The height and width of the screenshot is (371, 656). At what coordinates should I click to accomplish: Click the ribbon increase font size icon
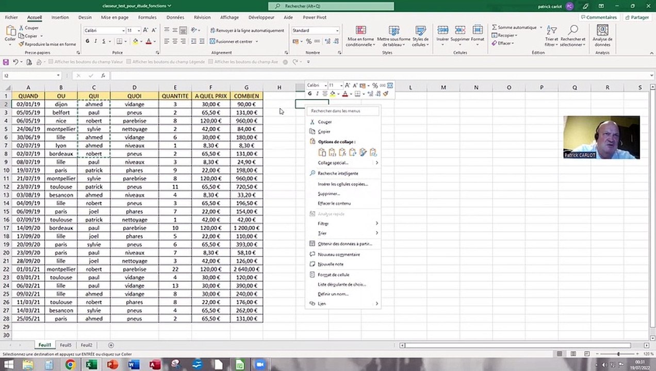pos(146,30)
